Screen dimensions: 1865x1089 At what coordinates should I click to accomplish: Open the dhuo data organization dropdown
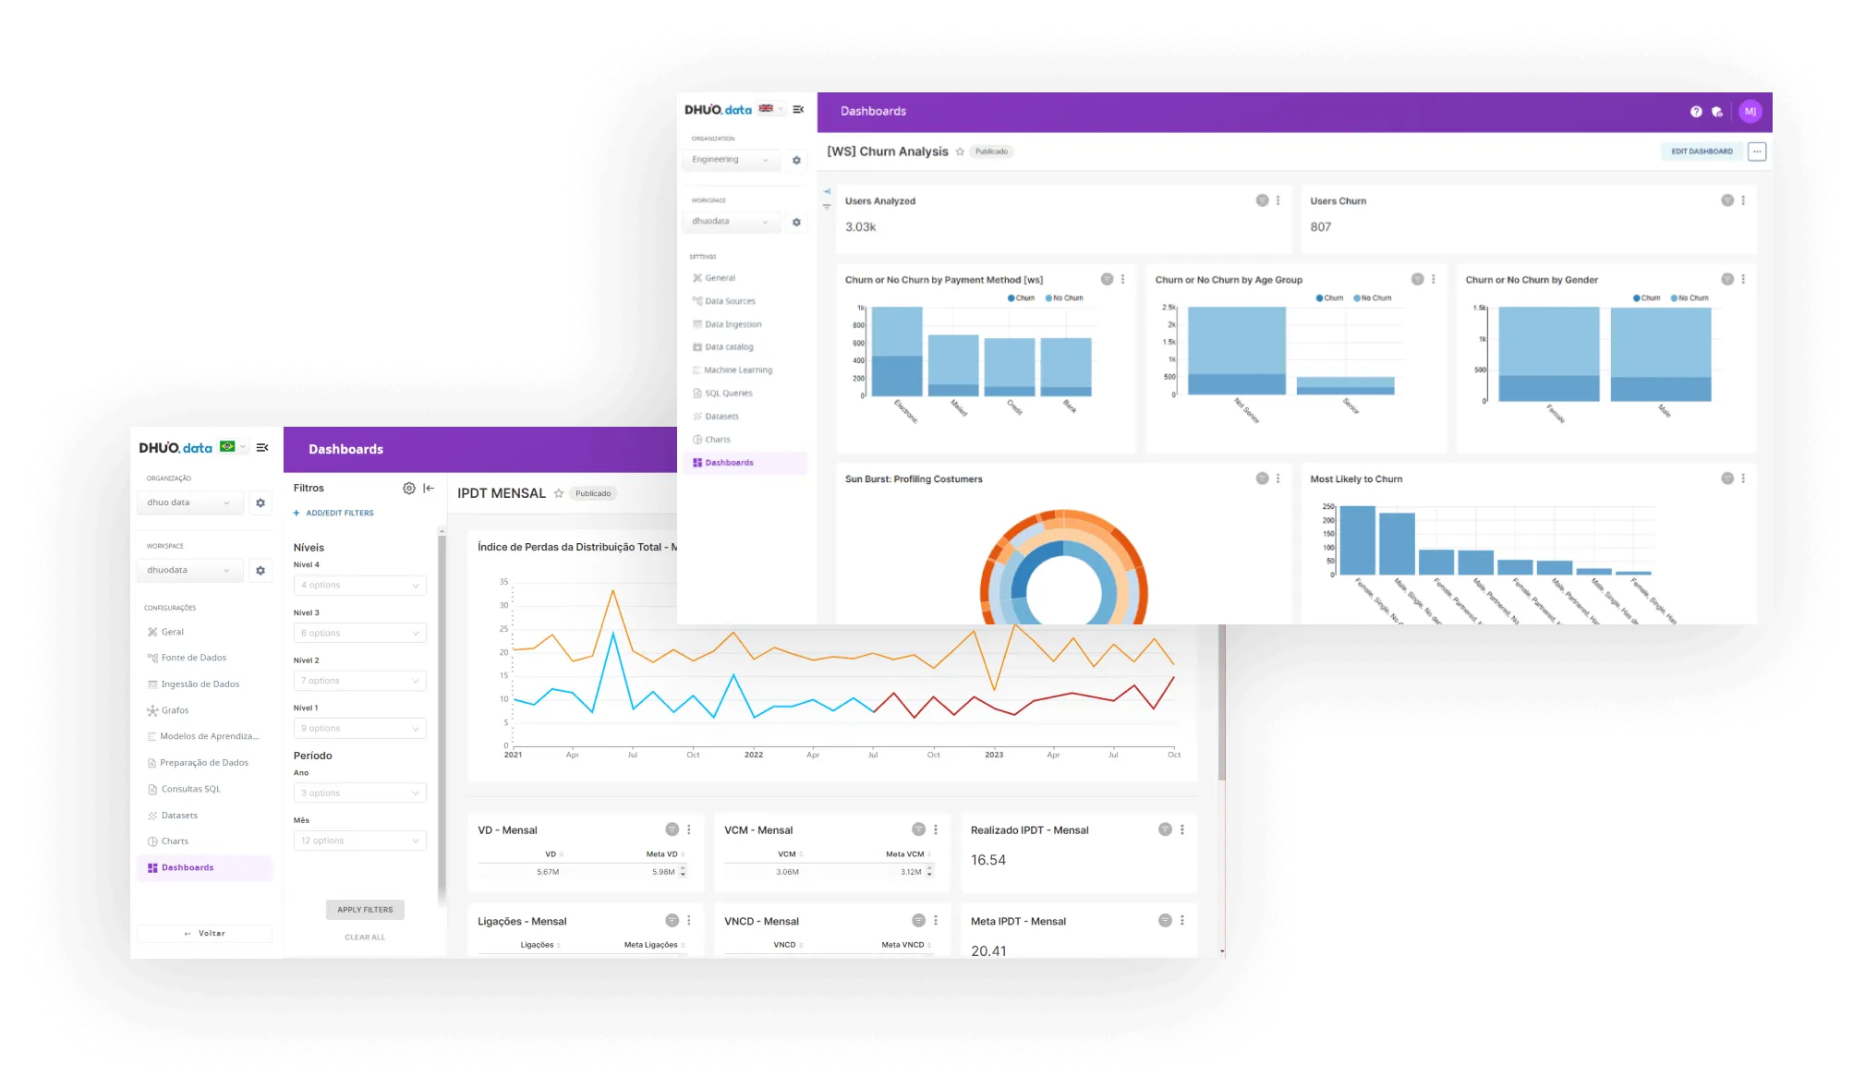coord(189,502)
